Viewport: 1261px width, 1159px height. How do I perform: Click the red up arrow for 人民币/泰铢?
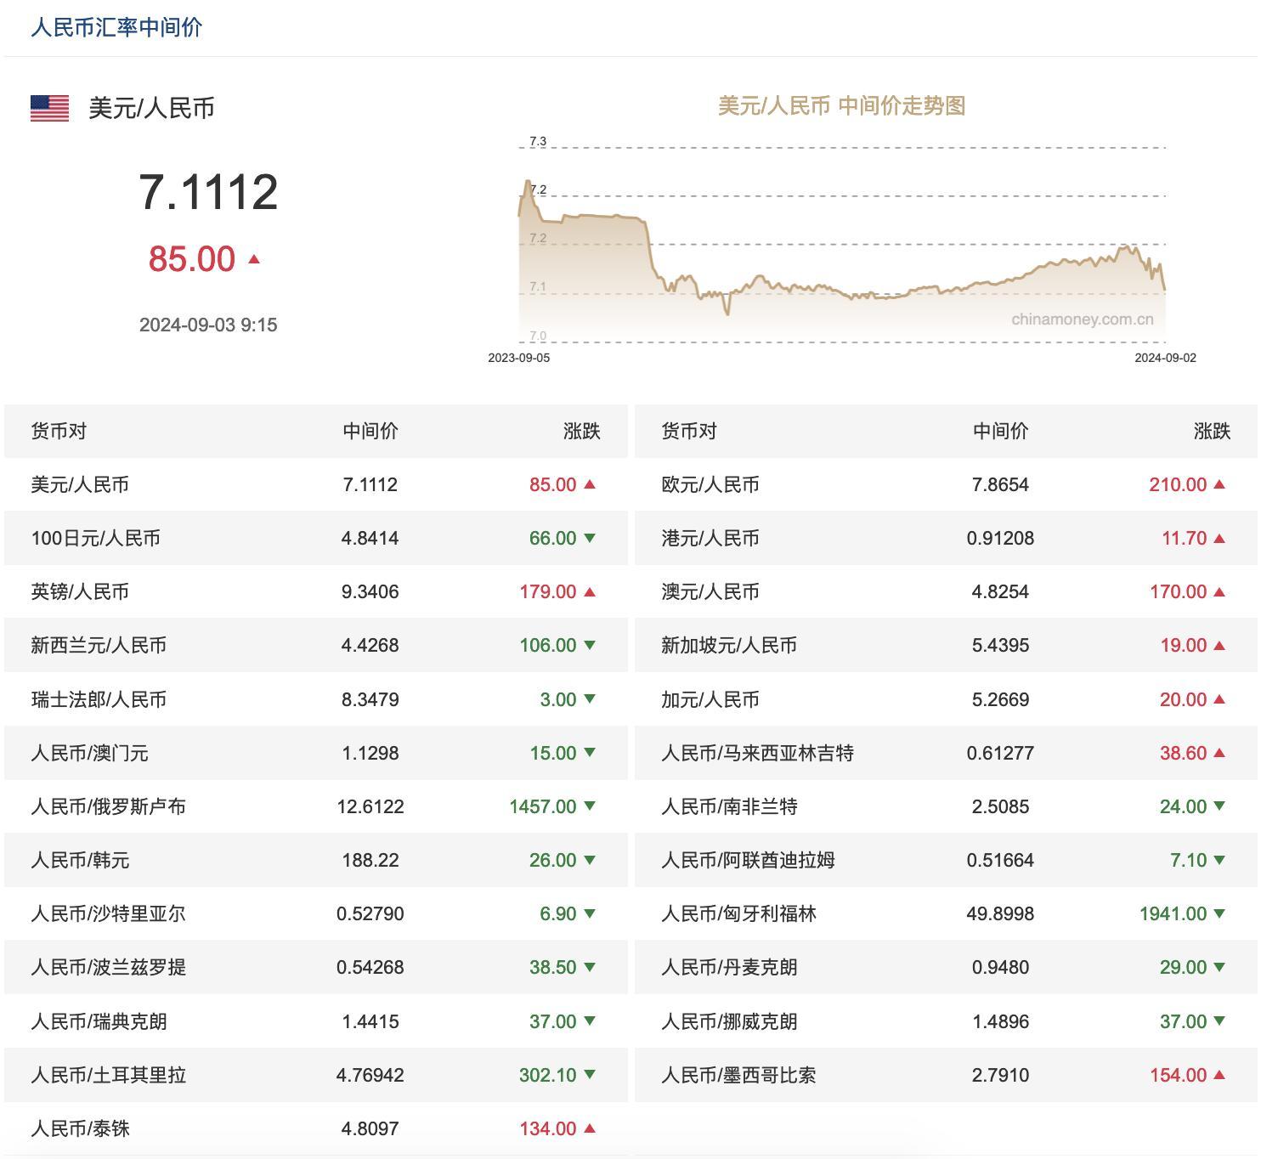(589, 1128)
